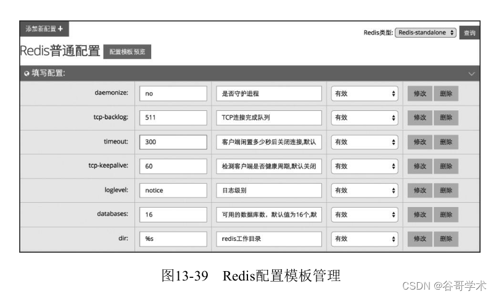Screen dimensions: 496x297
Task: Click the Redis类型: label
Action: tap(378, 32)
